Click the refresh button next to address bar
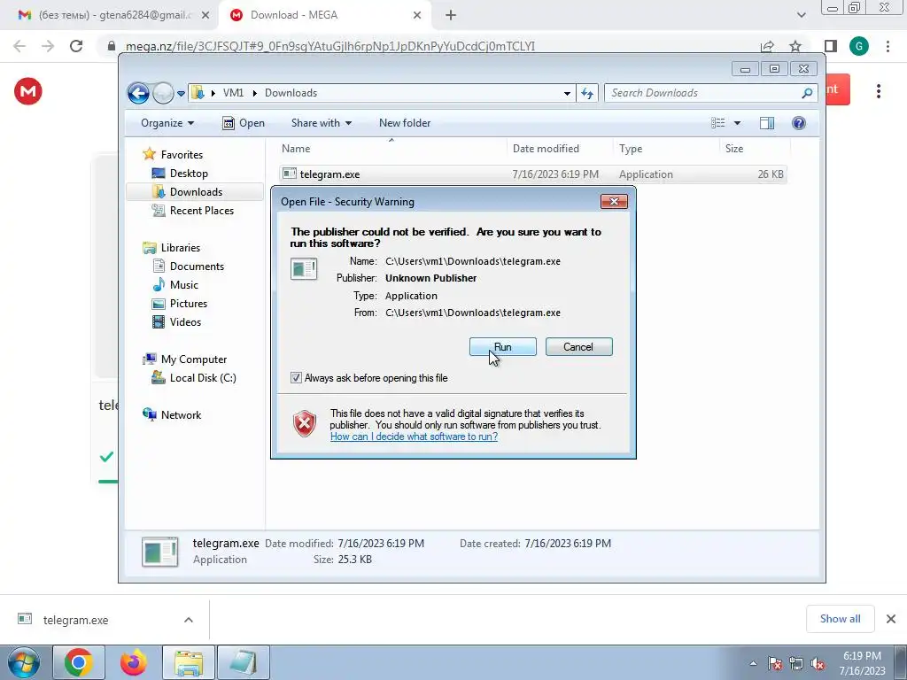The height and width of the screenshot is (680, 907). click(587, 93)
